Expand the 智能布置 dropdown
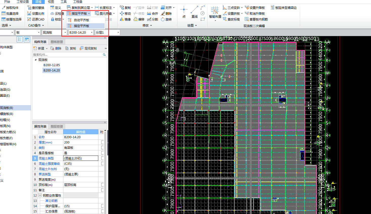Screen dimensions: 371x214 pyautogui.click(x=215, y=20)
